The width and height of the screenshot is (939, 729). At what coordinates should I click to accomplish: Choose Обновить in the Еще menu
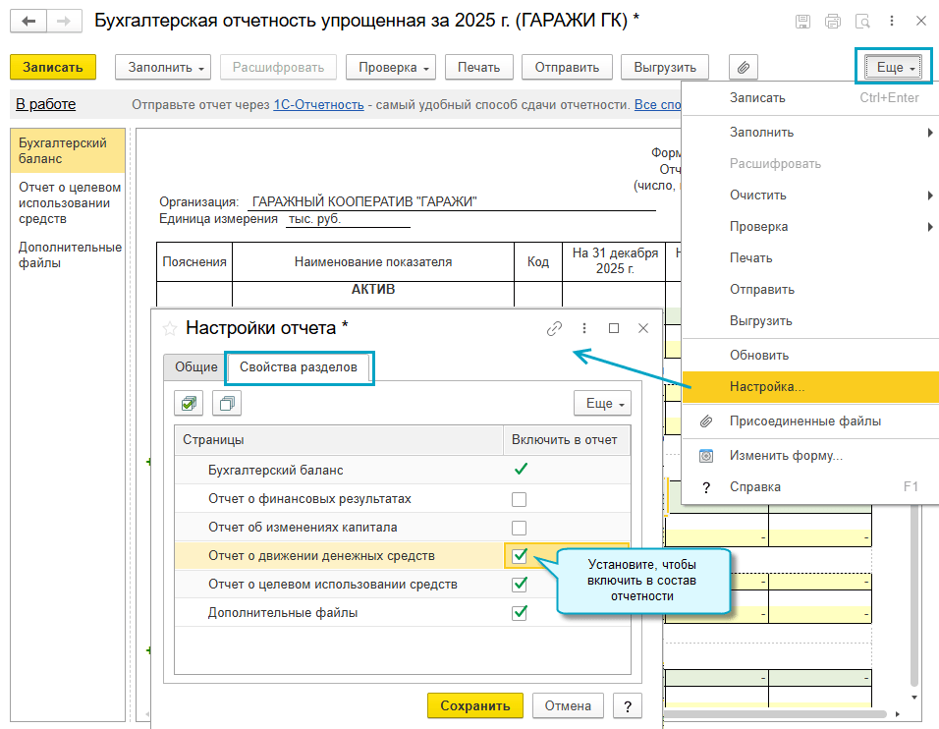(810, 356)
